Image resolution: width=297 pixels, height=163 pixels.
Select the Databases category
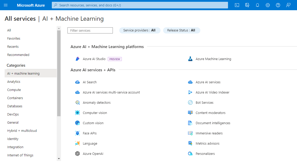coord(15,106)
